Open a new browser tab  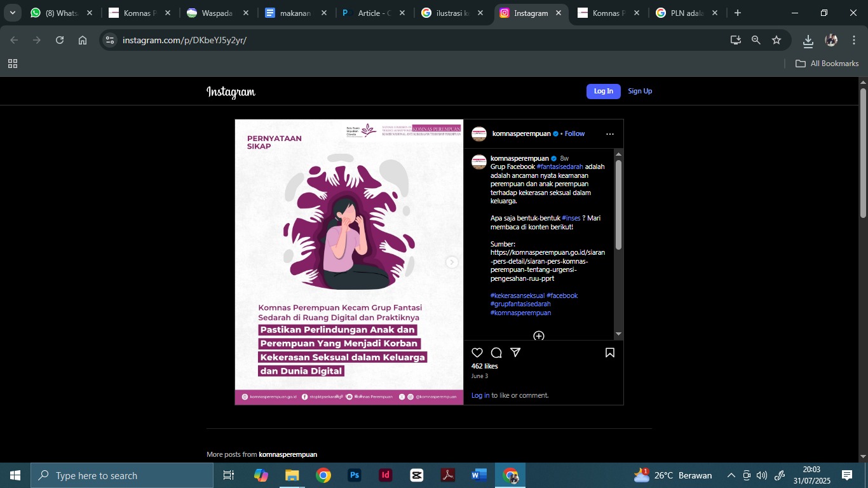click(737, 13)
